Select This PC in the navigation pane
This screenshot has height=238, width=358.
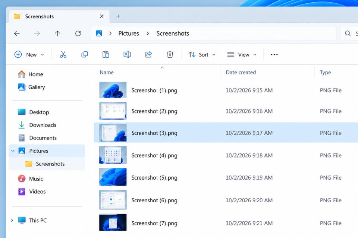coord(32,220)
